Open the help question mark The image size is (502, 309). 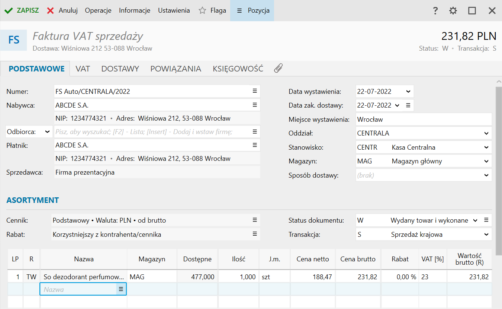coord(435,10)
